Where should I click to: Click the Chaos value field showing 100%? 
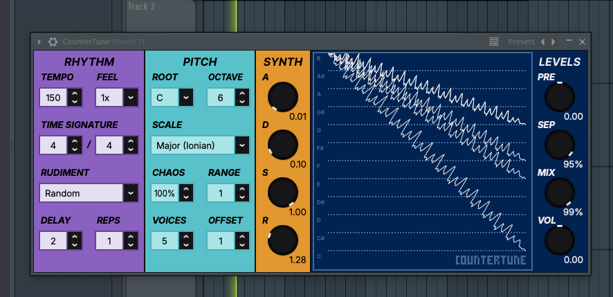point(165,193)
